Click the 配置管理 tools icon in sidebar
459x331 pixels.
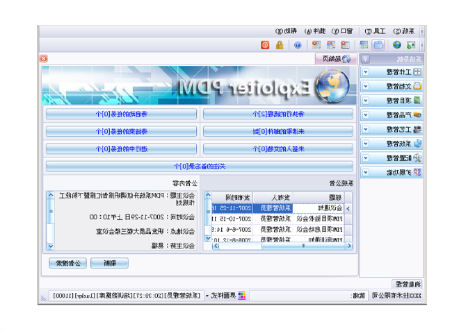(x=417, y=158)
